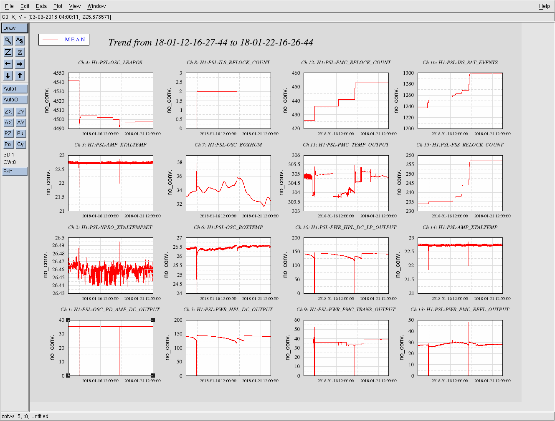Open the File menu
Screen dimensions: 555x421
point(9,6)
